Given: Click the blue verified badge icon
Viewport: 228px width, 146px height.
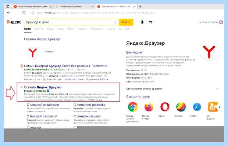Looking at the screenshot, I should [48, 91].
